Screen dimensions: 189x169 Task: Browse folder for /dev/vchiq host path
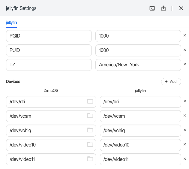coord(90,130)
